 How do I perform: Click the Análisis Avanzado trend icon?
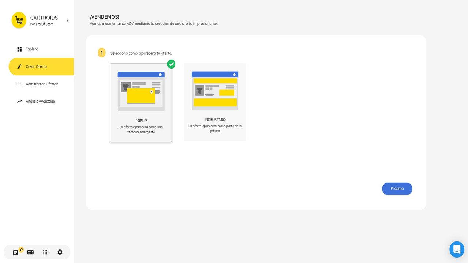19,102
